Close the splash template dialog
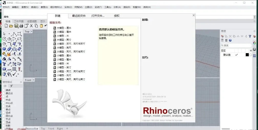The height and width of the screenshot is (130, 258). (194, 15)
